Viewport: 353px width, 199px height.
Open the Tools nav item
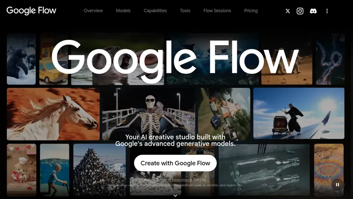pyautogui.click(x=185, y=11)
